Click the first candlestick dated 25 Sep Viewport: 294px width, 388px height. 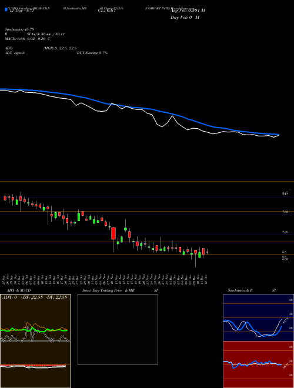(x=5, y=198)
